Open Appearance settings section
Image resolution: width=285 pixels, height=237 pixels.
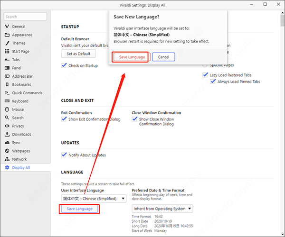click(22, 35)
